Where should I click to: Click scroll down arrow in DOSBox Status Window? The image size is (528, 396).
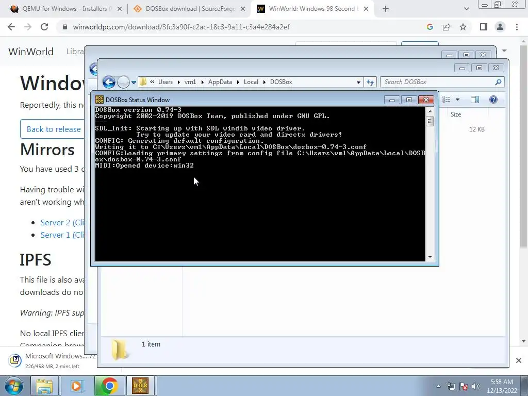[430, 257]
